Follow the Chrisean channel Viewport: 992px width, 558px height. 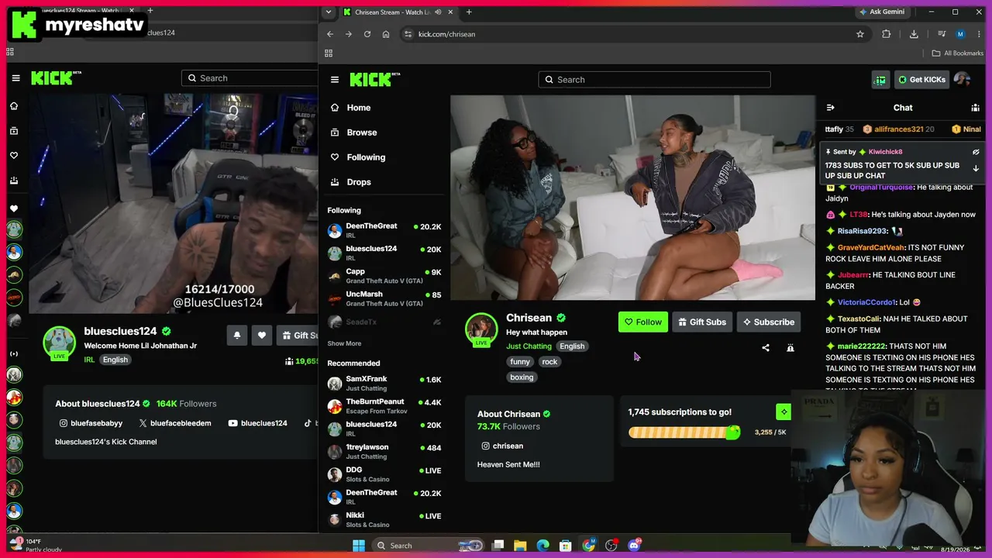pyautogui.click(x=643, y=322)
